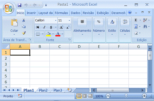This screenshot has width=154, height=101.
Task: Open the Fórmulas ribbon tab
Action: point(61,13)
